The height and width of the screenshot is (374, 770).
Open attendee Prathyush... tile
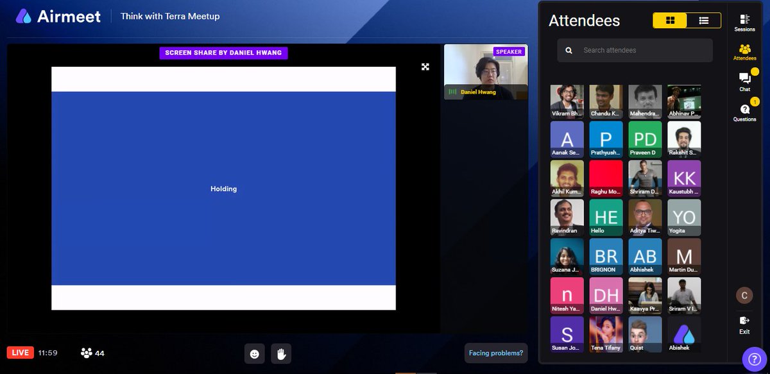(x=606, y=139)
